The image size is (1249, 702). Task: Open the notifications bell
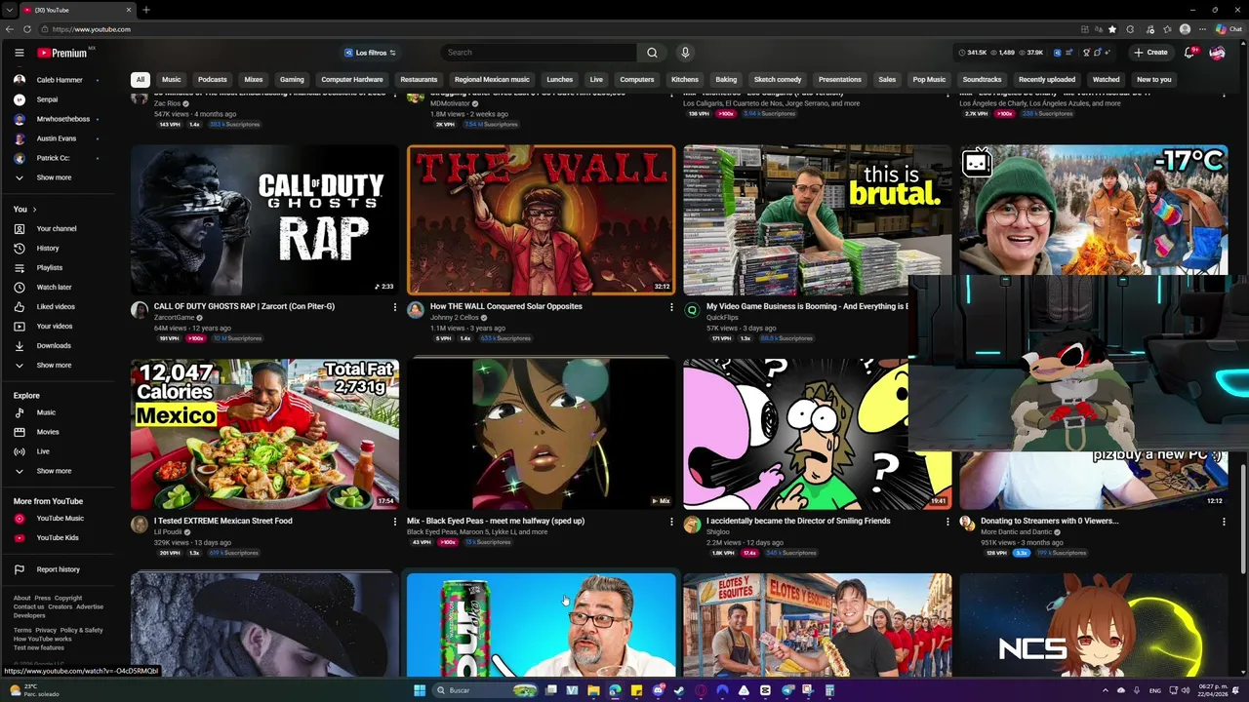click(x=1189, y=53)
